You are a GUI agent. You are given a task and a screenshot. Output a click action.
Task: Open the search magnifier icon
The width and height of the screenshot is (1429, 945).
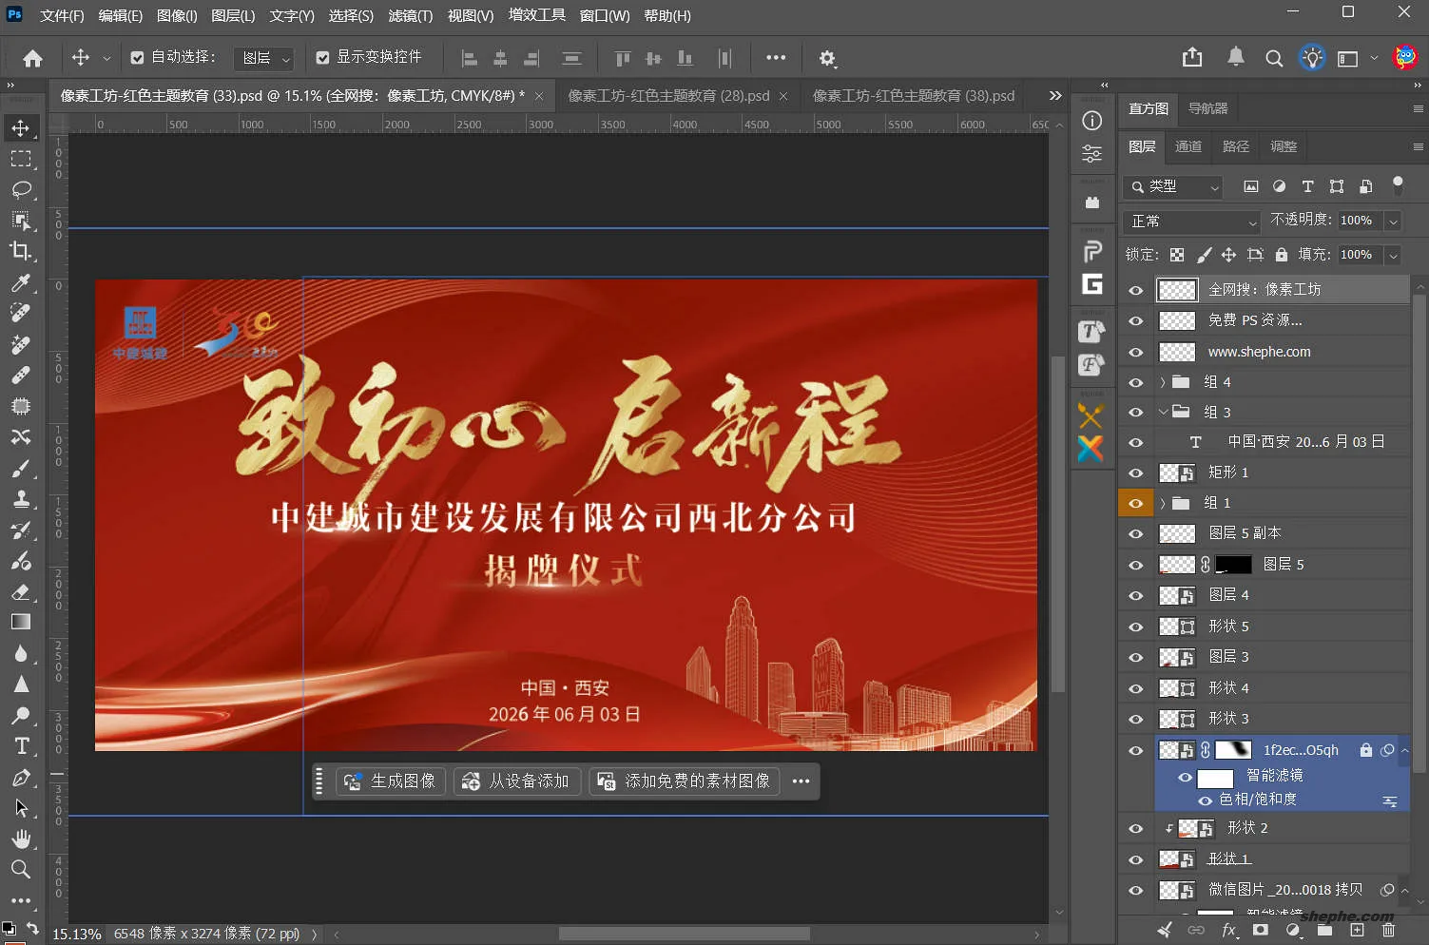(1274, 58)
